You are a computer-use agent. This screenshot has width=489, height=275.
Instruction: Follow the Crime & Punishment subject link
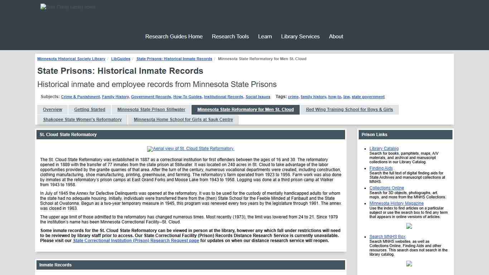(x=80, y=97)
